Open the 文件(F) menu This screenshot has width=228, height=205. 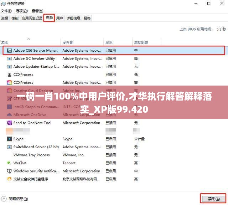click(x=6, y=11)
